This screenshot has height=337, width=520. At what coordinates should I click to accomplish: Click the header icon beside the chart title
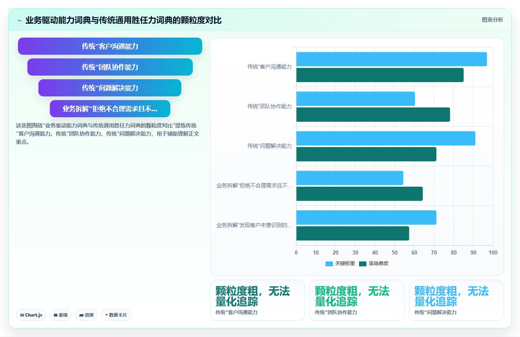pyautogui.click(x=19, y=20)
